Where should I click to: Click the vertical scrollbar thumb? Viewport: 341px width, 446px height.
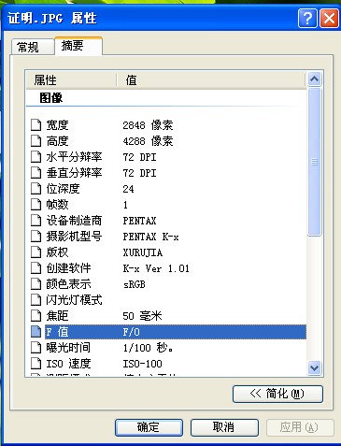tap(315, 162)
